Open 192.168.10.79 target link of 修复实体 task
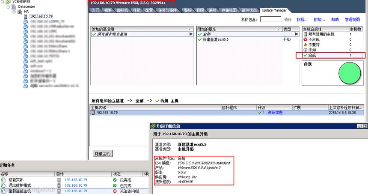This screenshot has width=368, height=194. 76,180
